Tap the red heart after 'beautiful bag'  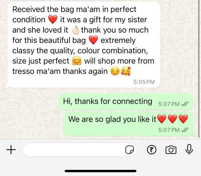point(93,40)
